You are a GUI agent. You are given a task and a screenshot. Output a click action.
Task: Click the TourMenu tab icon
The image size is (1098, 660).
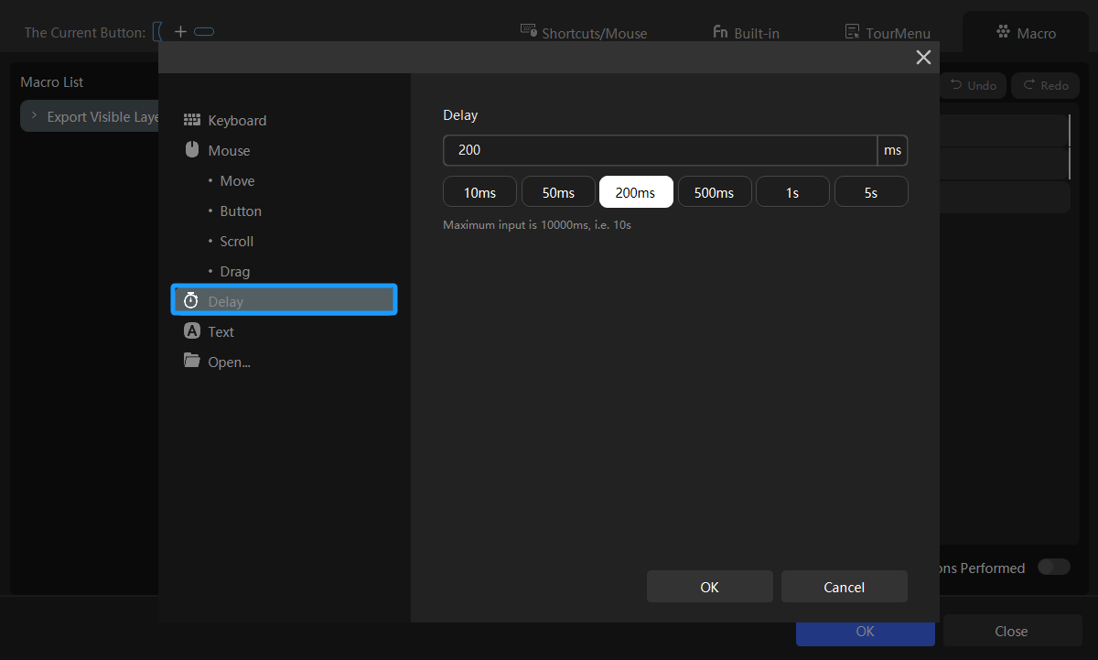(x=852, y=32)
